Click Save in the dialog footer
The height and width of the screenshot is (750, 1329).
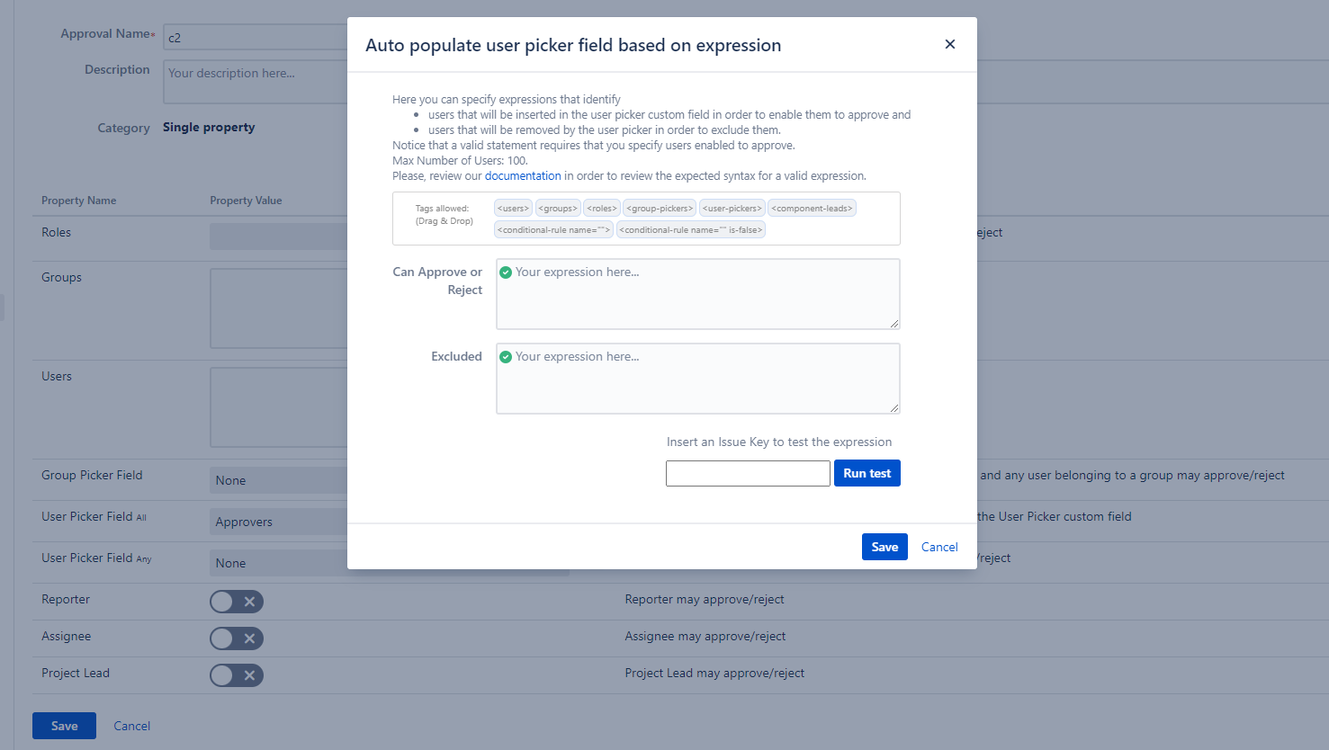pos(885,547)
